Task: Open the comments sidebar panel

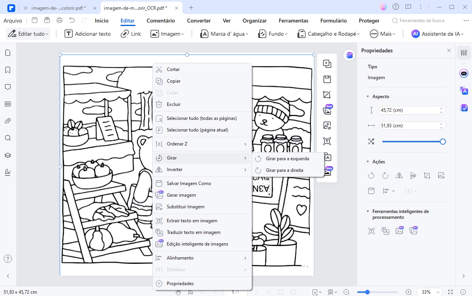Action: coord(7,87)
